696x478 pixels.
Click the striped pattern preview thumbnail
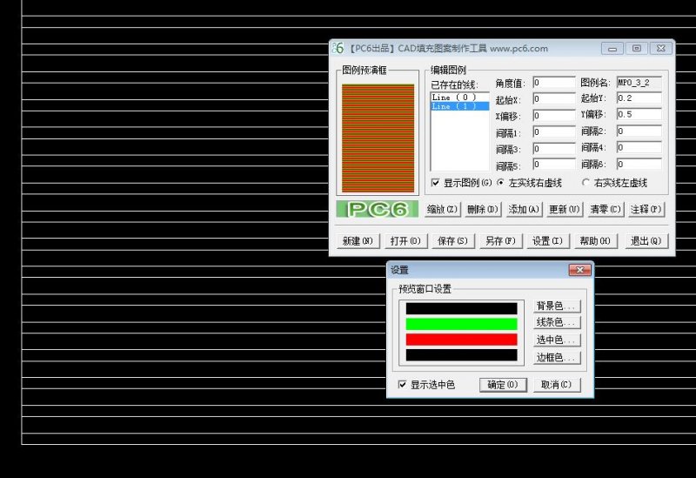point(378,138)
